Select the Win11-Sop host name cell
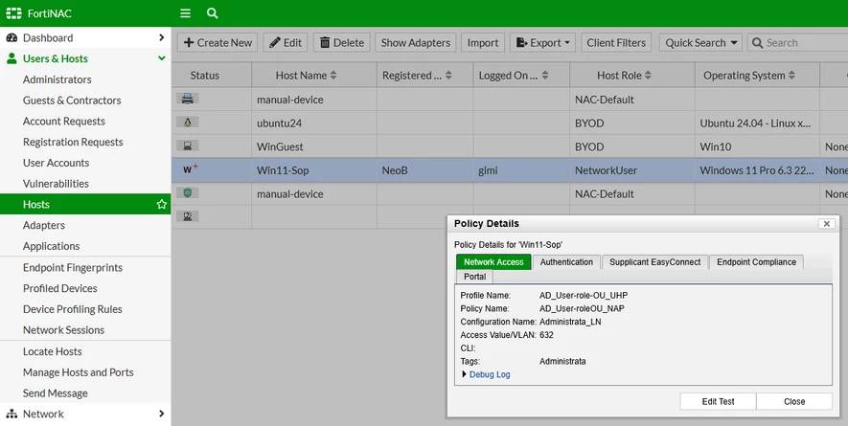Viewport: 848px width, 426px height. tap(313, 170)
